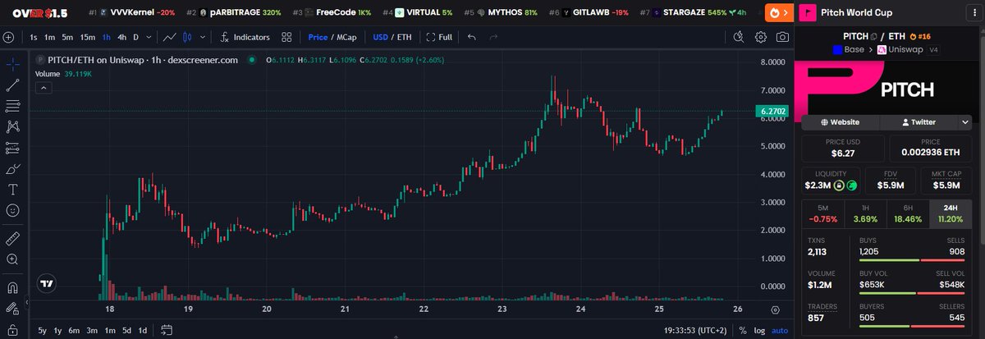The height and width of the screenshot is (339, 985).
Task: Set the date range to 6m
Action: point(74,330)
